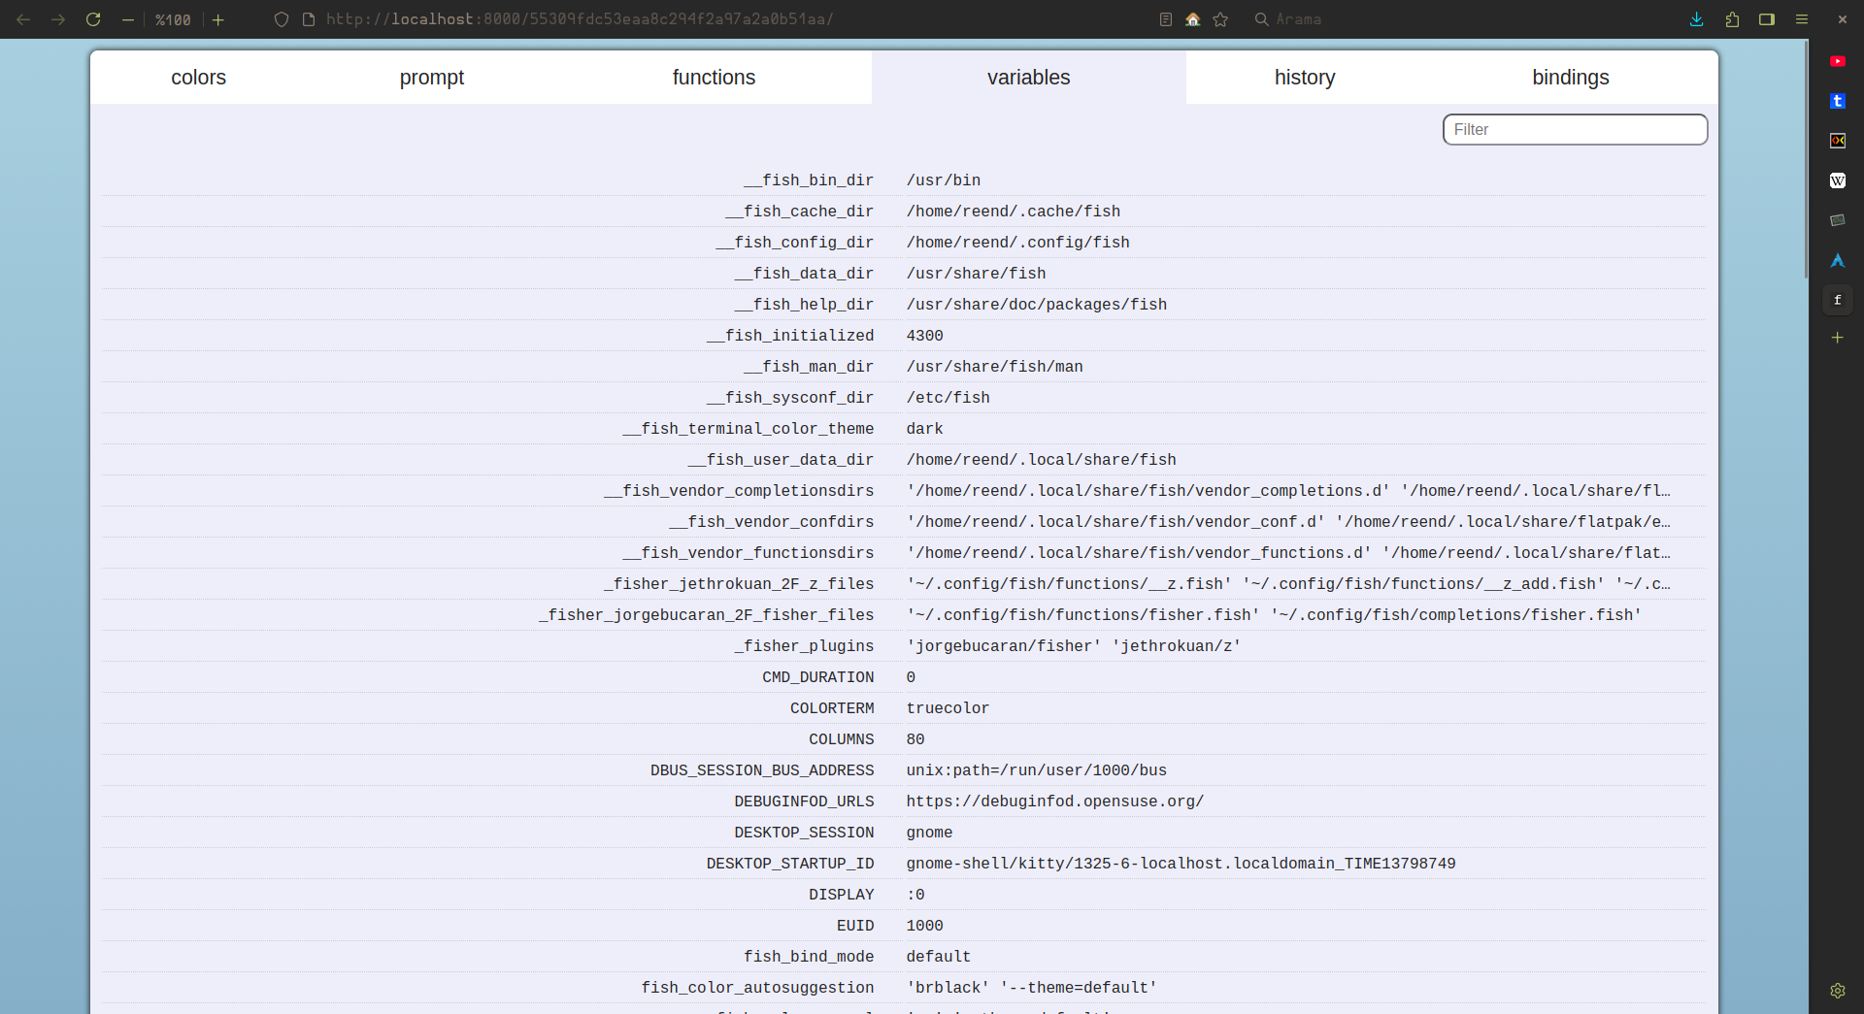Zoom out with the minus button

click(x=127, y=19)
